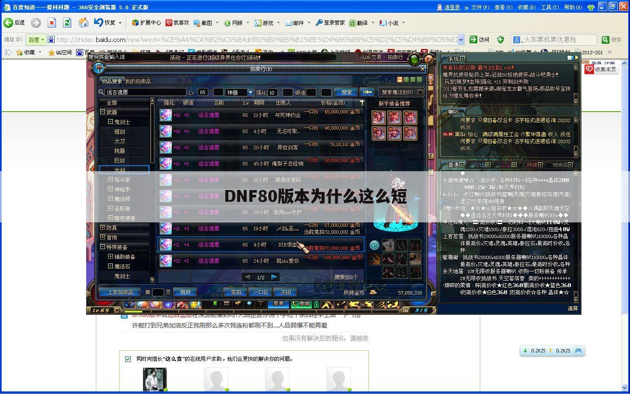
Task: Click the 竞拍 bid button
Action: 235,292
